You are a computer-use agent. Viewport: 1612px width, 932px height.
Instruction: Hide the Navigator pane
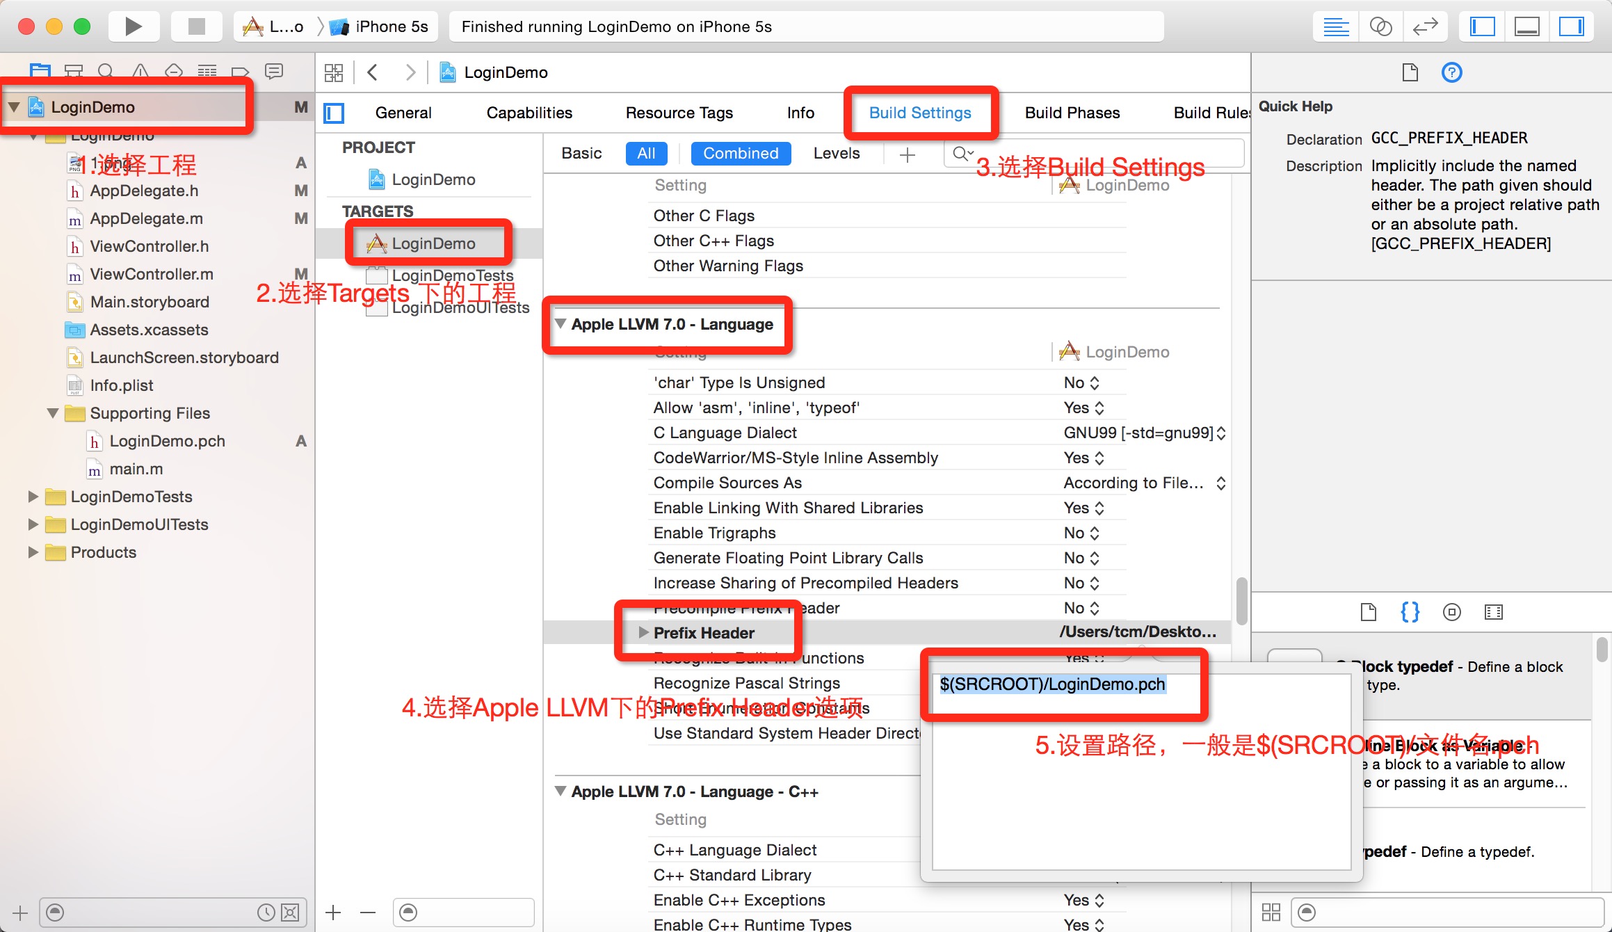point(1482,26)
